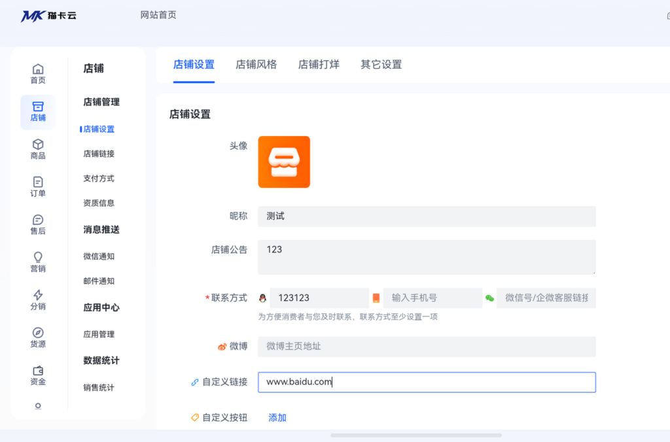Switch to the 其它设置 tab
This screenshot has height=442, width=670.
(381, 65)
